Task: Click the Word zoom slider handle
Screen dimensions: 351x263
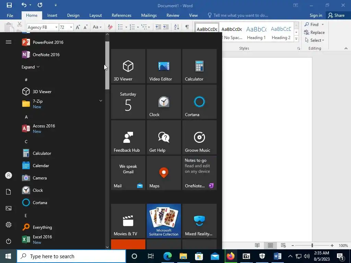Action: [312, 246]
